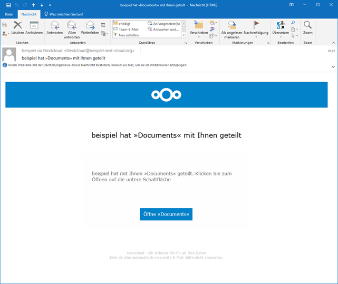Click the sender 'beispiel via Nextcloud' address
This screenshot has height=284, width=338.
[78, 51]
